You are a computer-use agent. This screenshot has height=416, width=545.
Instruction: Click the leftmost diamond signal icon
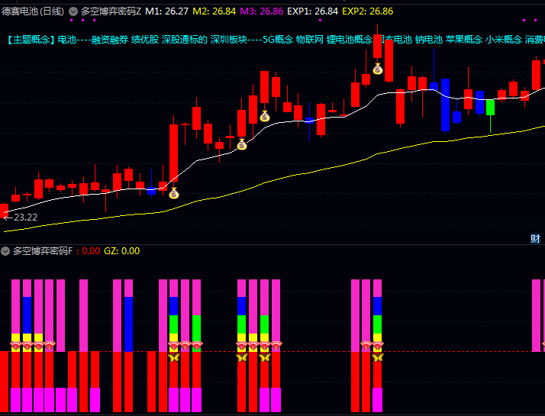coord(16,346)
